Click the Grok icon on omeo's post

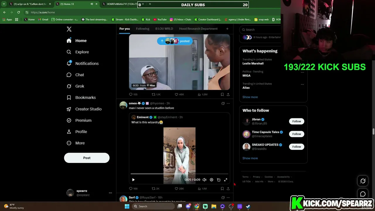click(x=223, y=103)
